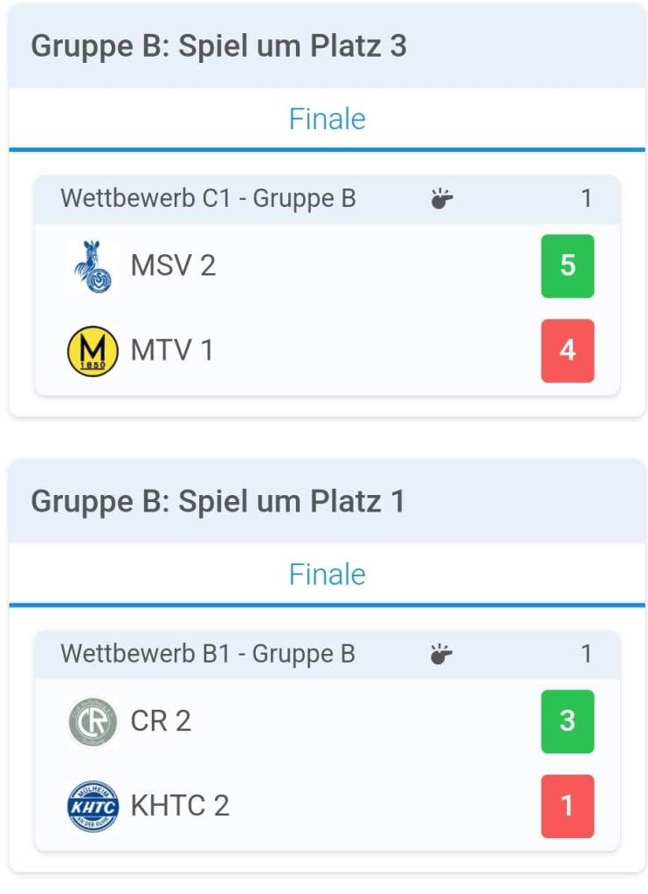Click the red score 4 for MTV 1
Screen dimensions: 648x894
(x=568, y=351)
